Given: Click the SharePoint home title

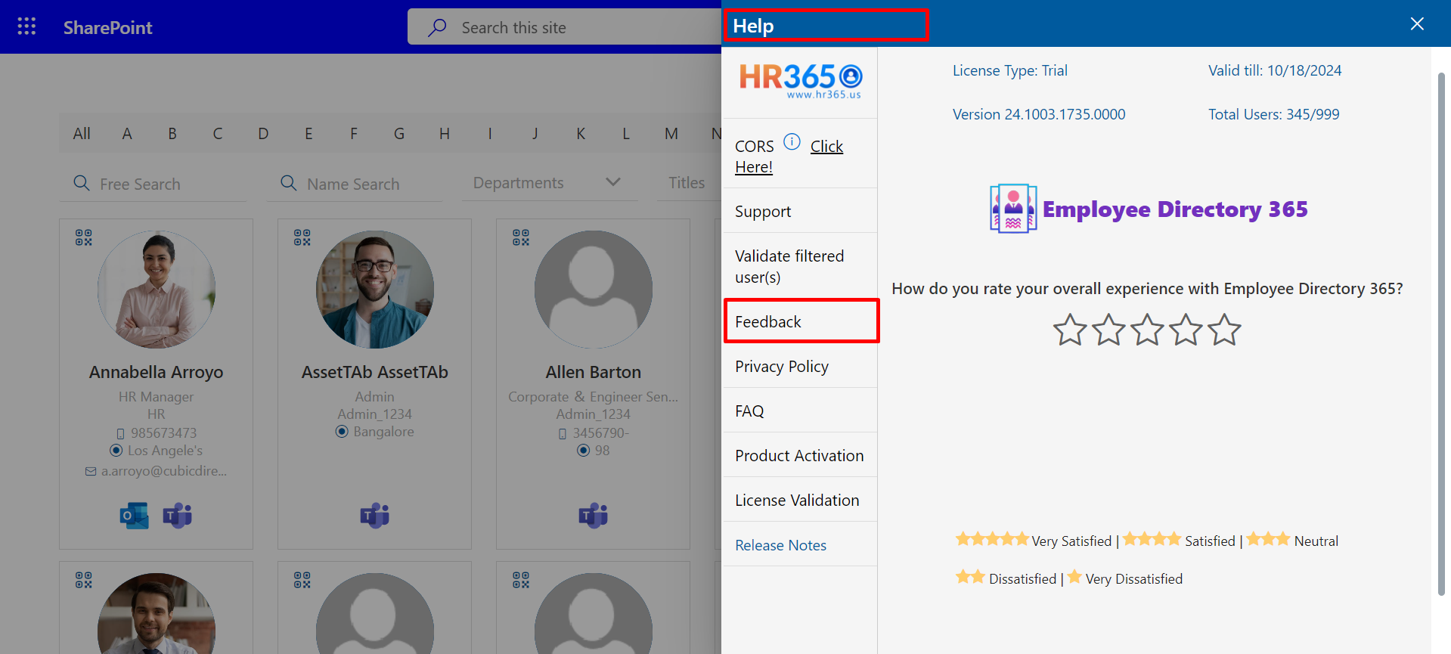Looking at the screenshot, I should pyautogui.click(x=108, y=27).
